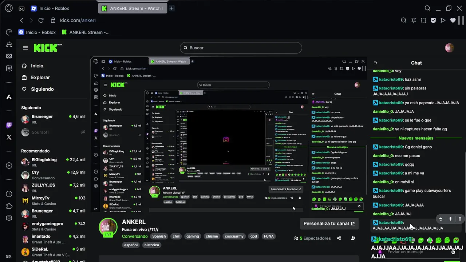
Task: Open a new browser tab
Action: (x=172, y=8)
